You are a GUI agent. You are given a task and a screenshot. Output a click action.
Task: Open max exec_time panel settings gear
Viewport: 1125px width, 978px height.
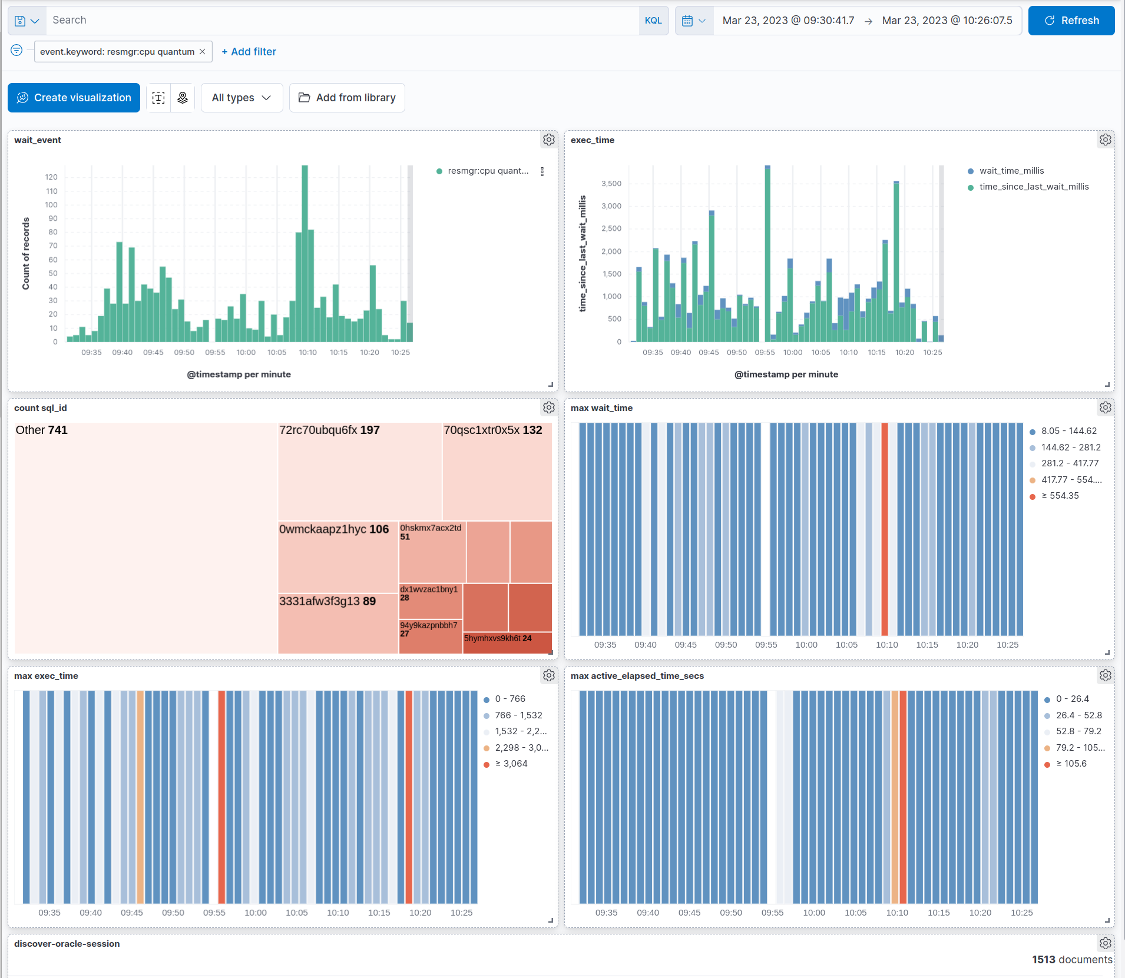[548, 676]
